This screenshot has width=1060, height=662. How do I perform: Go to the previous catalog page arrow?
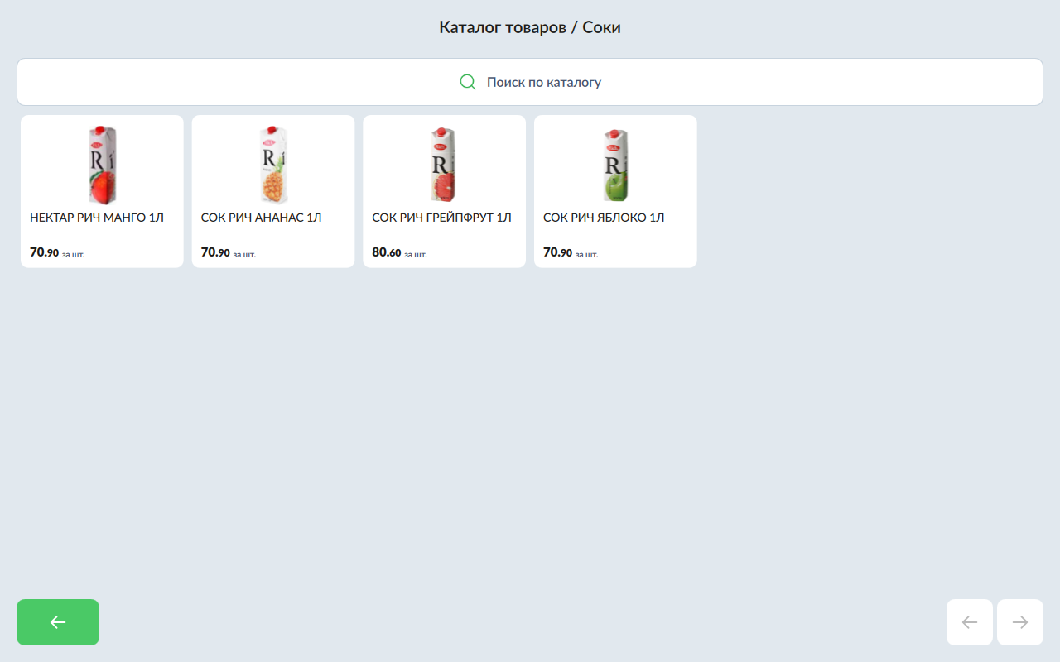pyautogui.click(x=969, y=622)
